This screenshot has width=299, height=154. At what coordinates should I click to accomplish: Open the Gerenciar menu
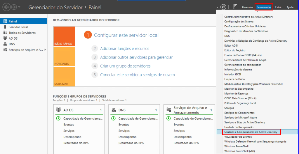coord(248,7)
